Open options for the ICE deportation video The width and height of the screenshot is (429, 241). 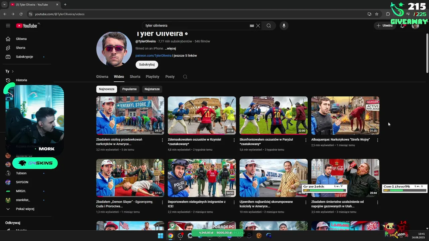[234, 203]
